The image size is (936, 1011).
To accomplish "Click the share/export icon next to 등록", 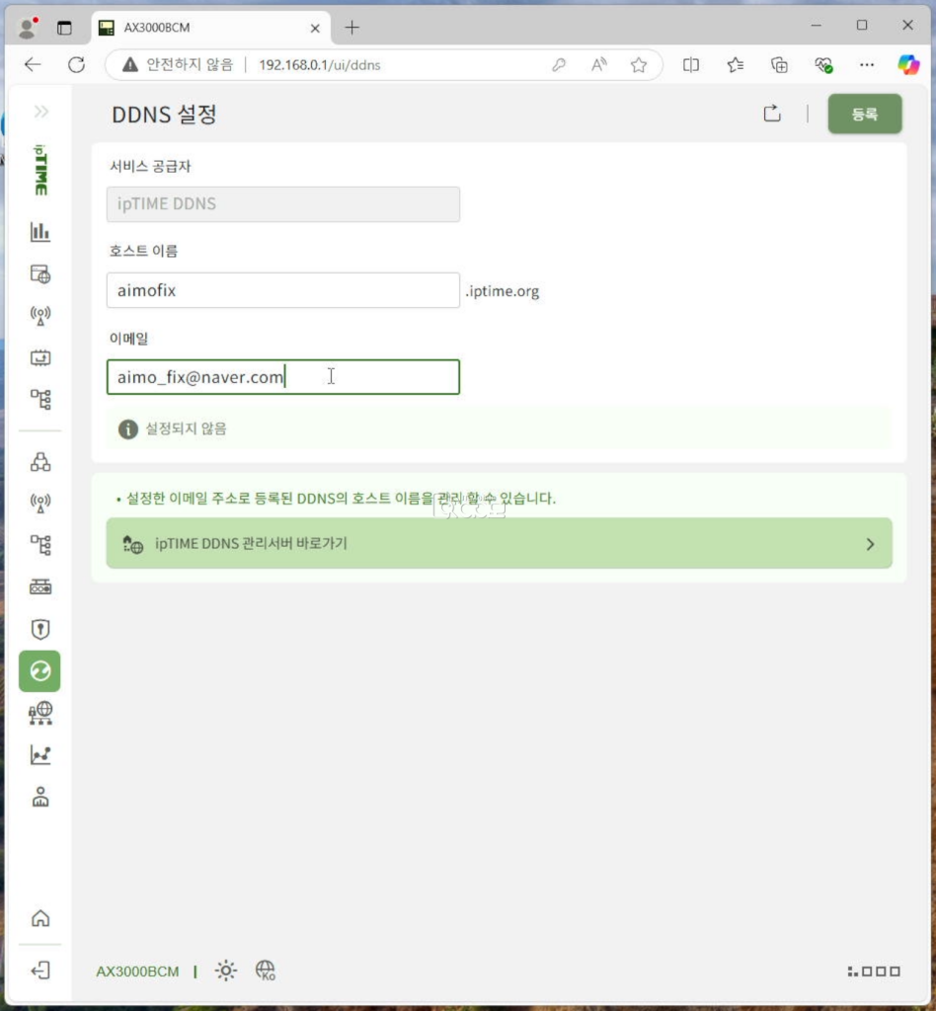I will (772, 114).
